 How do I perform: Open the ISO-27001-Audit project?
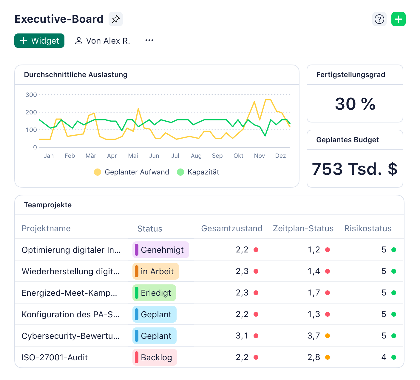point(55,357)
